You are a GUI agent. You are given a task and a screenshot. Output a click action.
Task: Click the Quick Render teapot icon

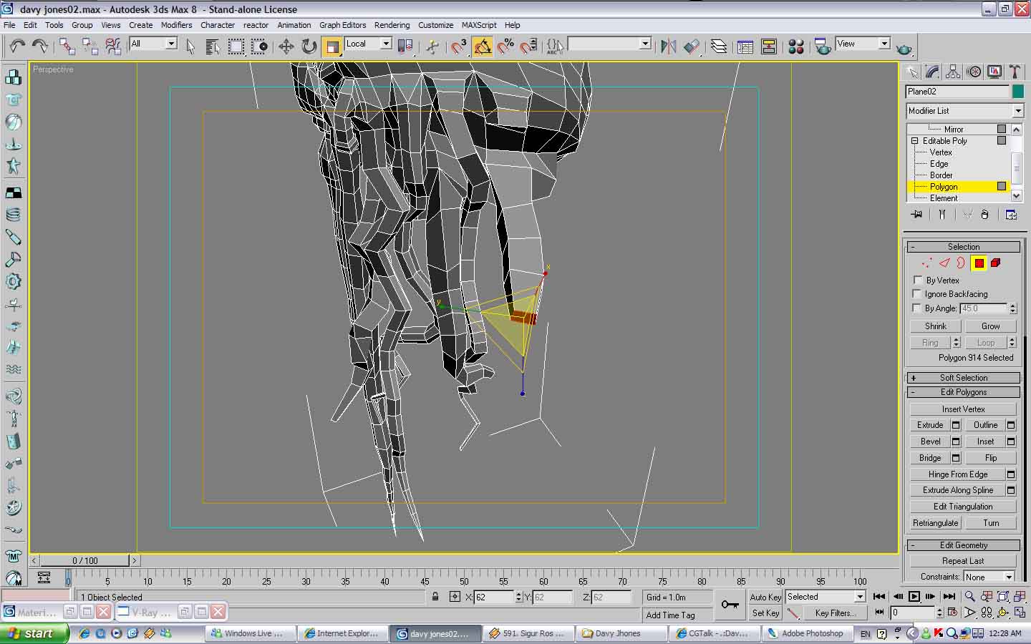(x=904, y=47)
